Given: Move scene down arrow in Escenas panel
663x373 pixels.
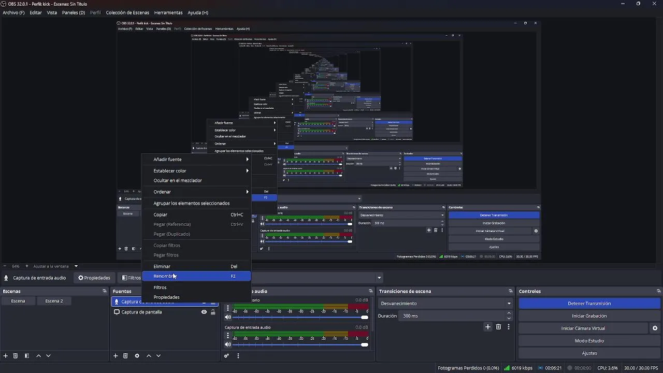Looking at the screenshot, I should click(x=48, y=356).
